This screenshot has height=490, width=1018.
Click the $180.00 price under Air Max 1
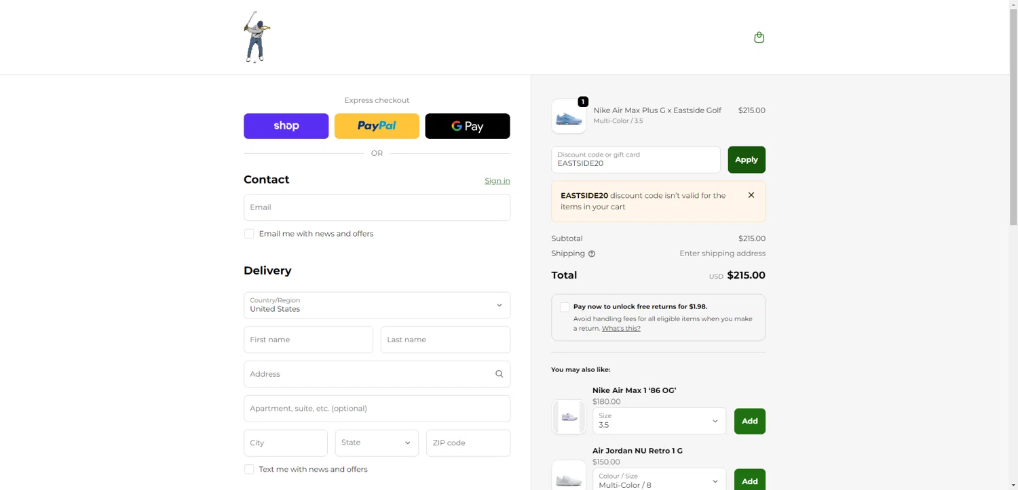(606, 402)
